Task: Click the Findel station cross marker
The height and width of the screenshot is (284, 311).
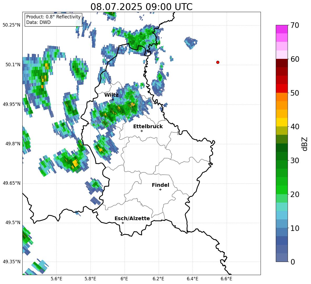Action: pos(160,190)
